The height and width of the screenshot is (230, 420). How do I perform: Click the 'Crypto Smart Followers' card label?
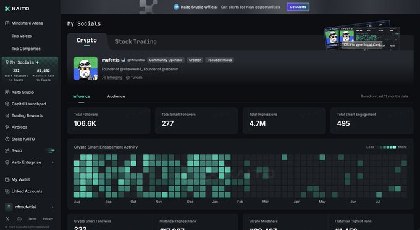(93, 221)
